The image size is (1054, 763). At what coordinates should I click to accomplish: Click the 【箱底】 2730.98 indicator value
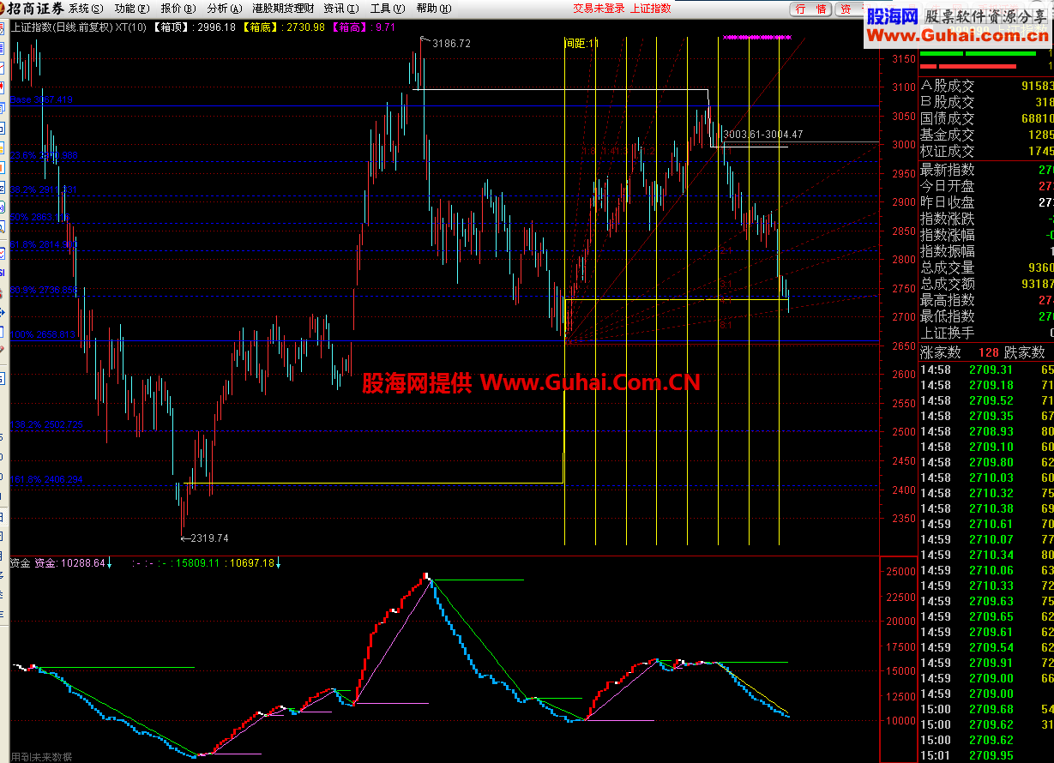click(x=283, y=27)
